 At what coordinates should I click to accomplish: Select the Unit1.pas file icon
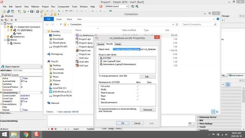point(77,66)
